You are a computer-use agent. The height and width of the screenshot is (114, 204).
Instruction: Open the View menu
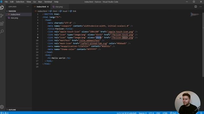click(x=29, y=2)
